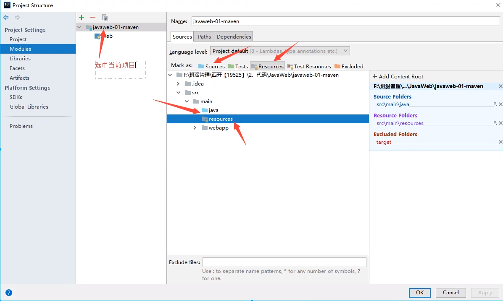The image size is (503, 301).
Task: Click the OK button
Action: tap(419, 293)
